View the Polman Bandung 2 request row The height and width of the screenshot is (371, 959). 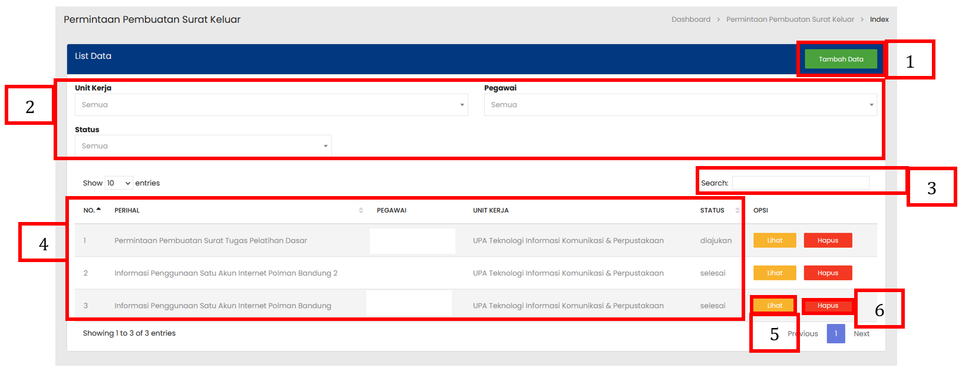(775, 273)
